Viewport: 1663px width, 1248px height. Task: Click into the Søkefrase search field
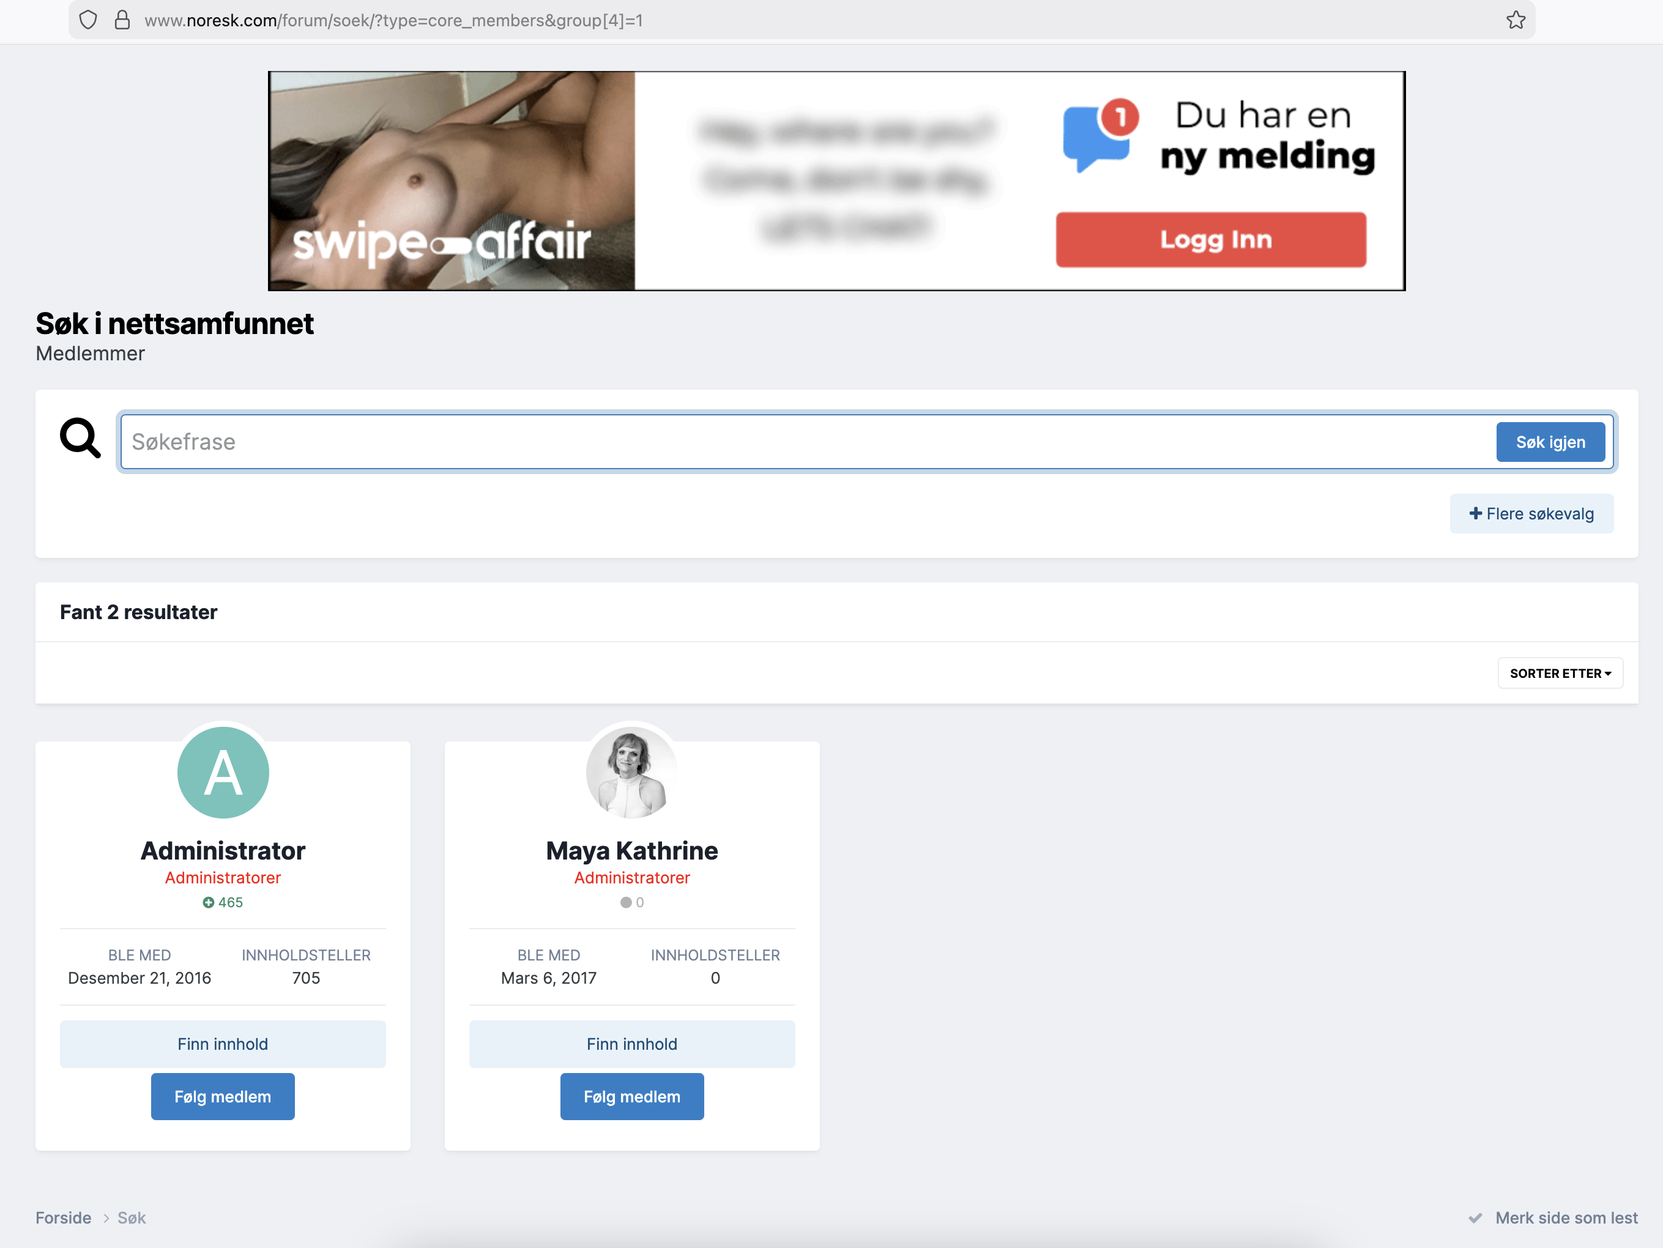(x=805, y=441)
